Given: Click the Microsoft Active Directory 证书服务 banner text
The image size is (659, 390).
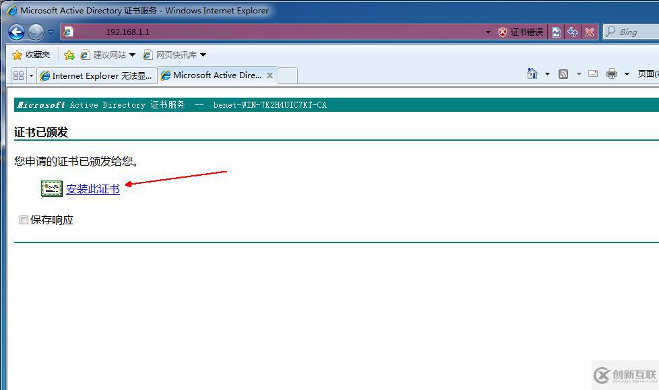Looking at the screenshot, I should point(101,105).
